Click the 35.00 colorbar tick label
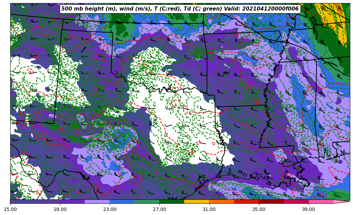Image resolution: width=353 pixels, height=215 pixels. click(x=259, y=209)
